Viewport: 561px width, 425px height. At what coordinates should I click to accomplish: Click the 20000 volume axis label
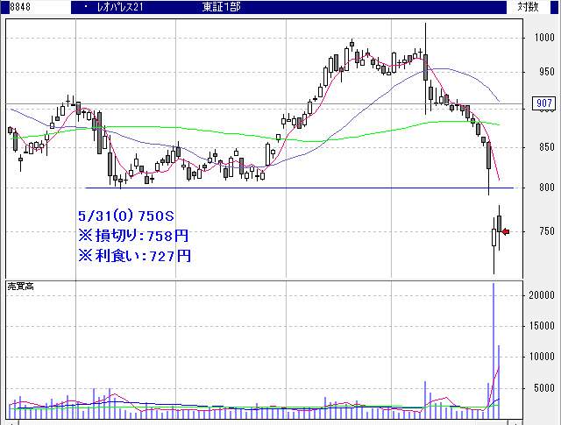541,295
